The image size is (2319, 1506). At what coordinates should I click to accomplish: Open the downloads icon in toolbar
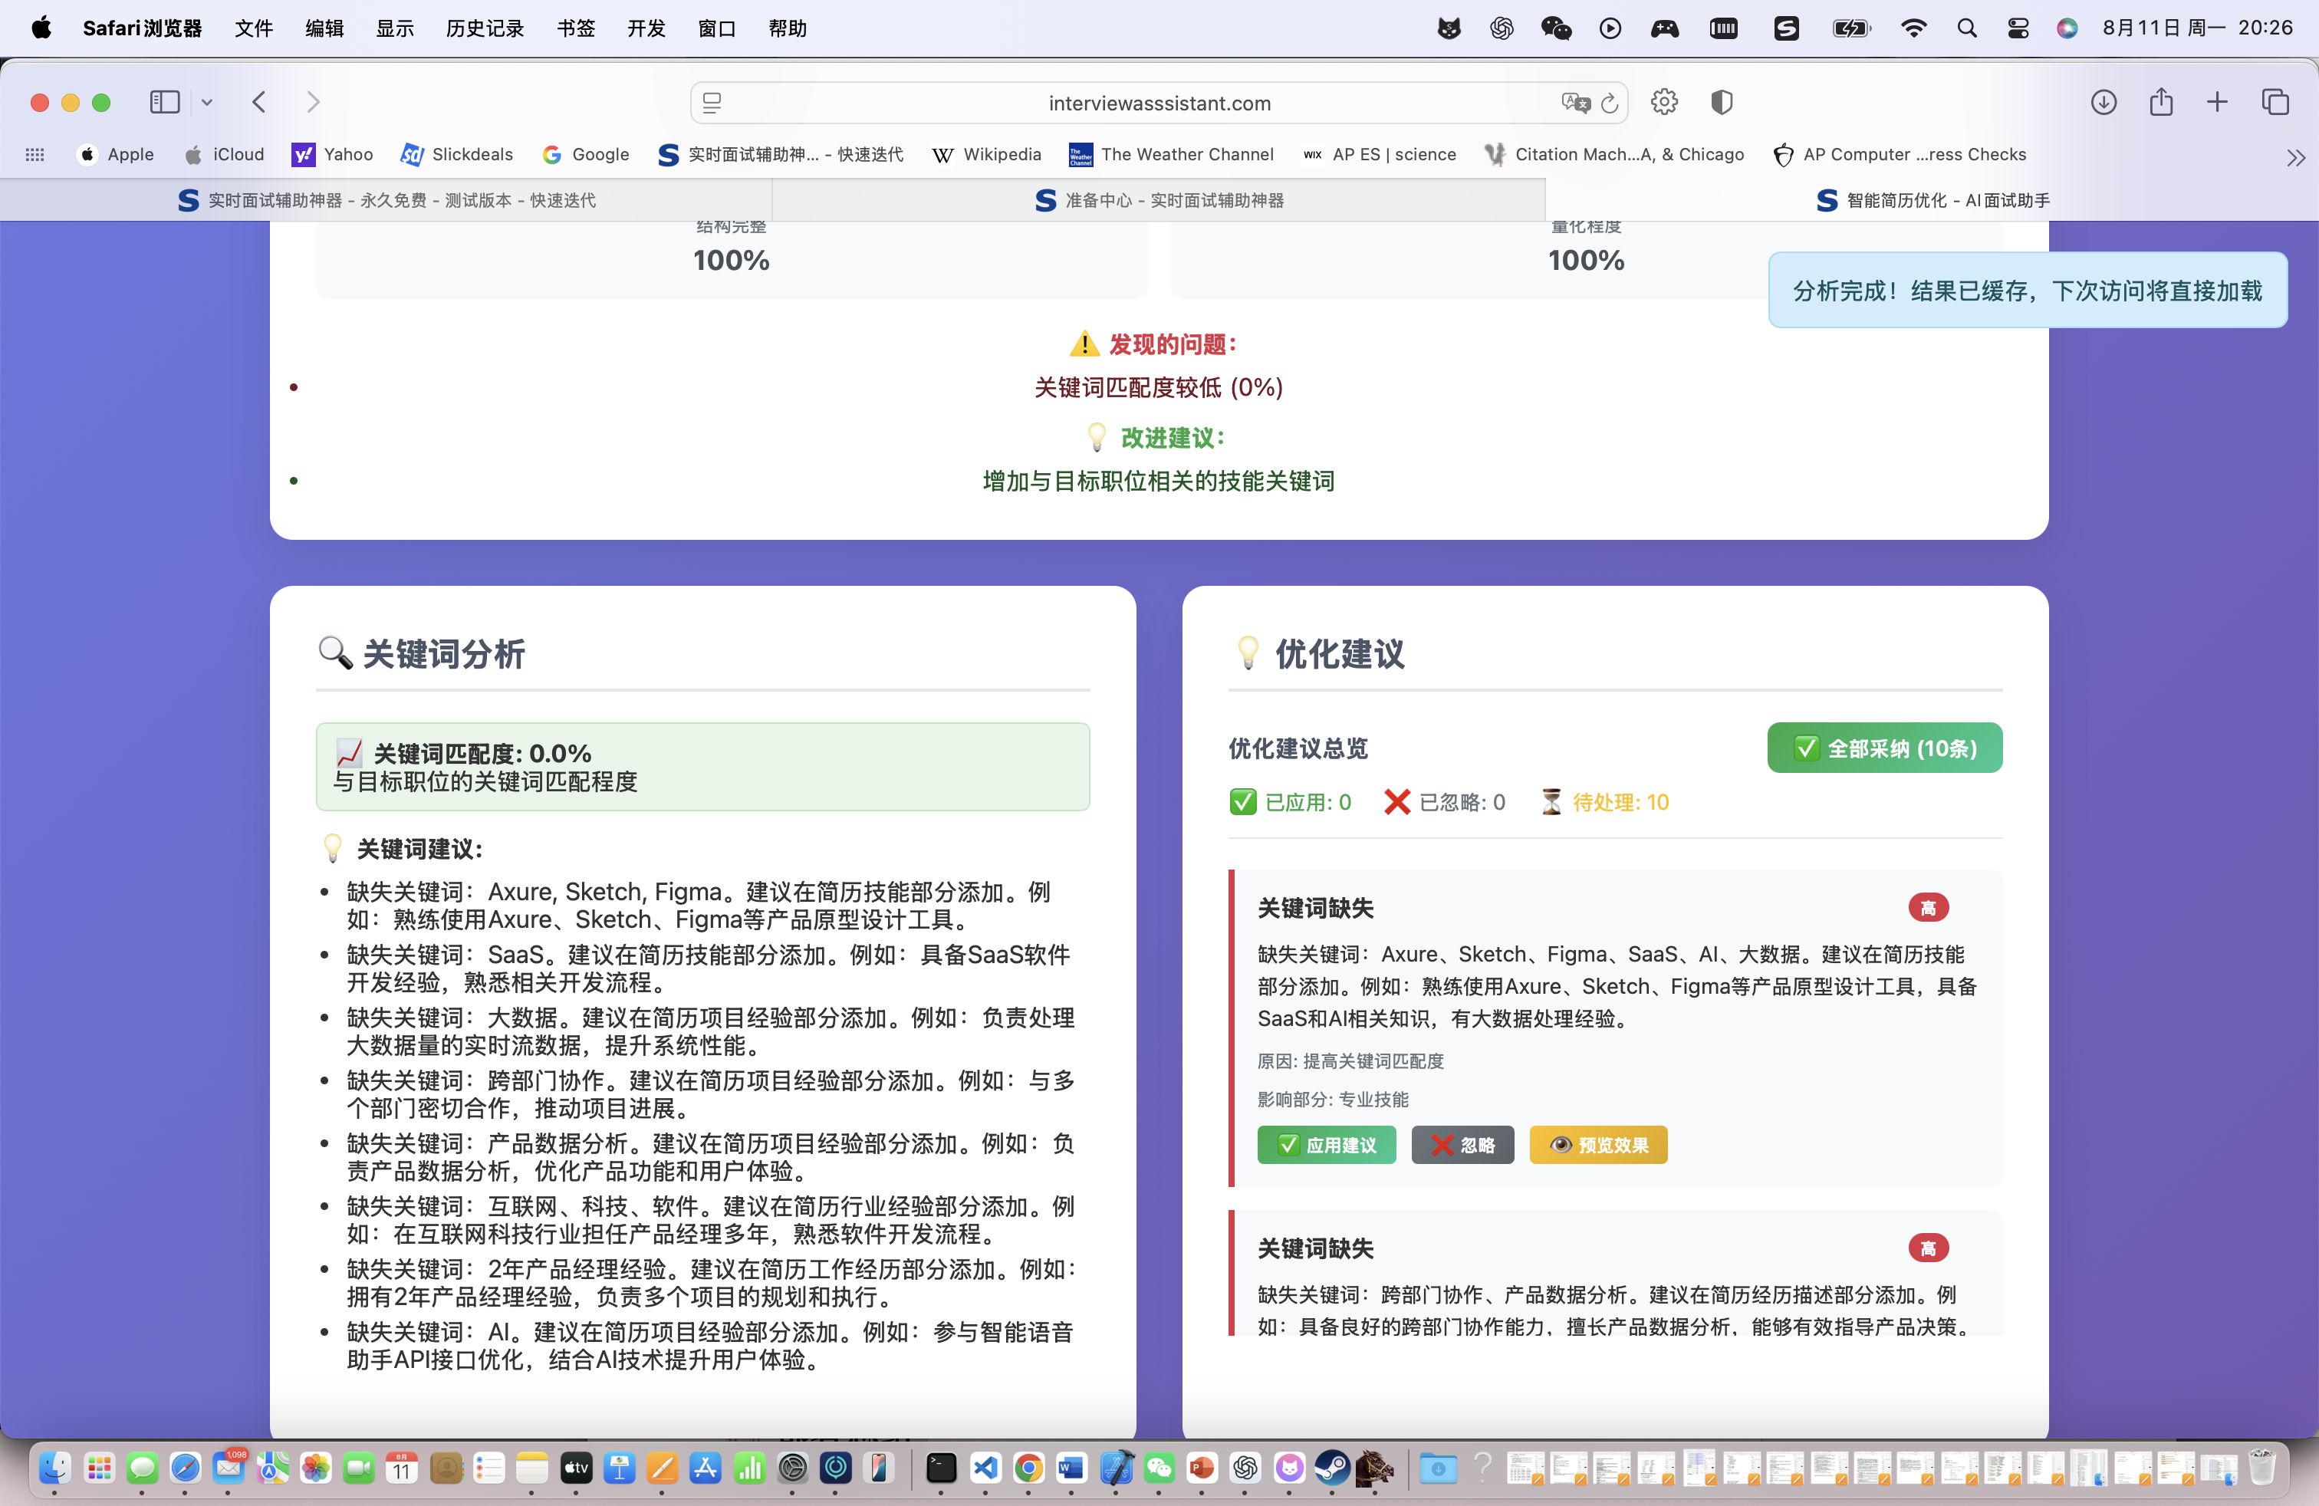[x=2103, y=102]
